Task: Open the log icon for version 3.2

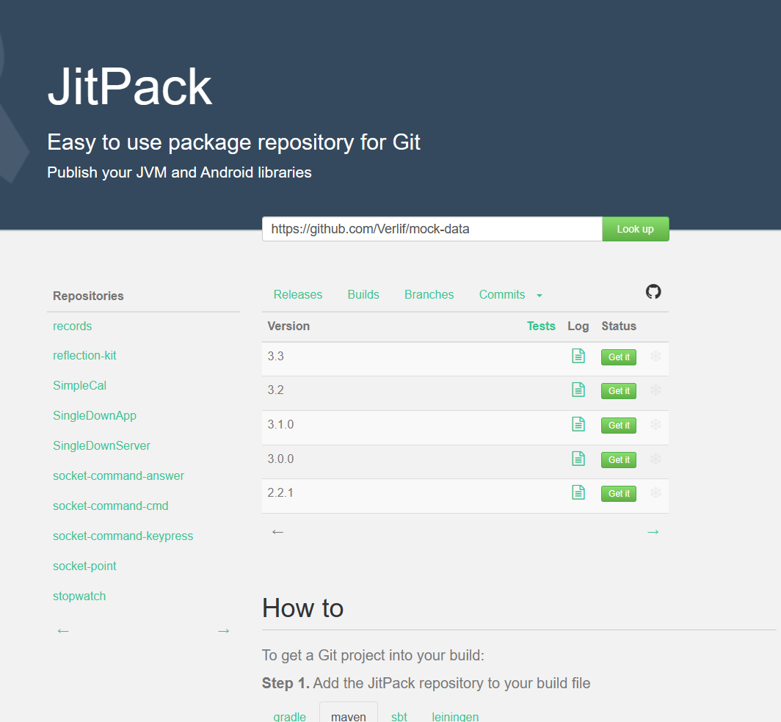Action: coord(578,390)
